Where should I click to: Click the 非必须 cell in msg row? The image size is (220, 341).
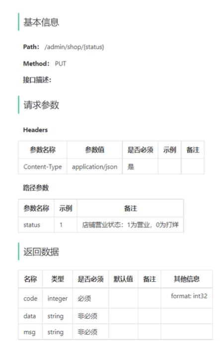click(x=90, y=332)
